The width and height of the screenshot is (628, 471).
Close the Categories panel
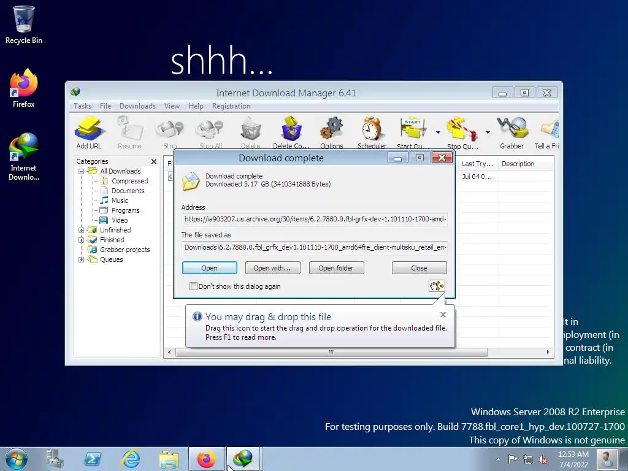click(154, 161)
